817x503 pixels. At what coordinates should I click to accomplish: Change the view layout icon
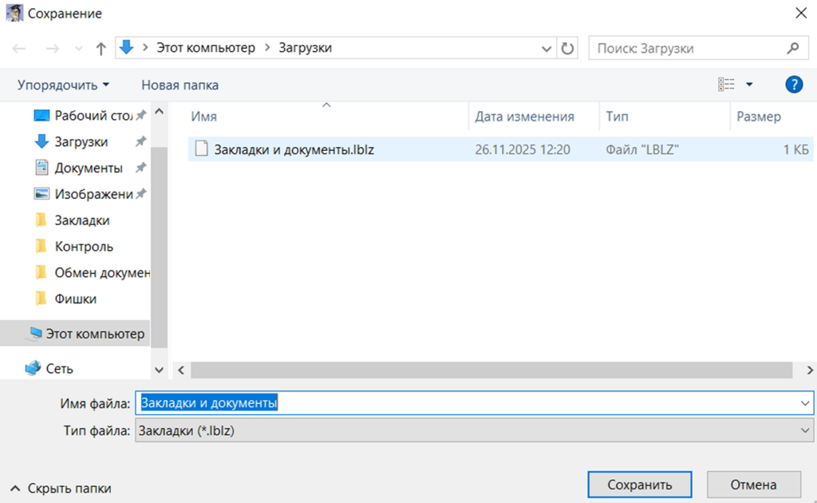click(726, 85)
